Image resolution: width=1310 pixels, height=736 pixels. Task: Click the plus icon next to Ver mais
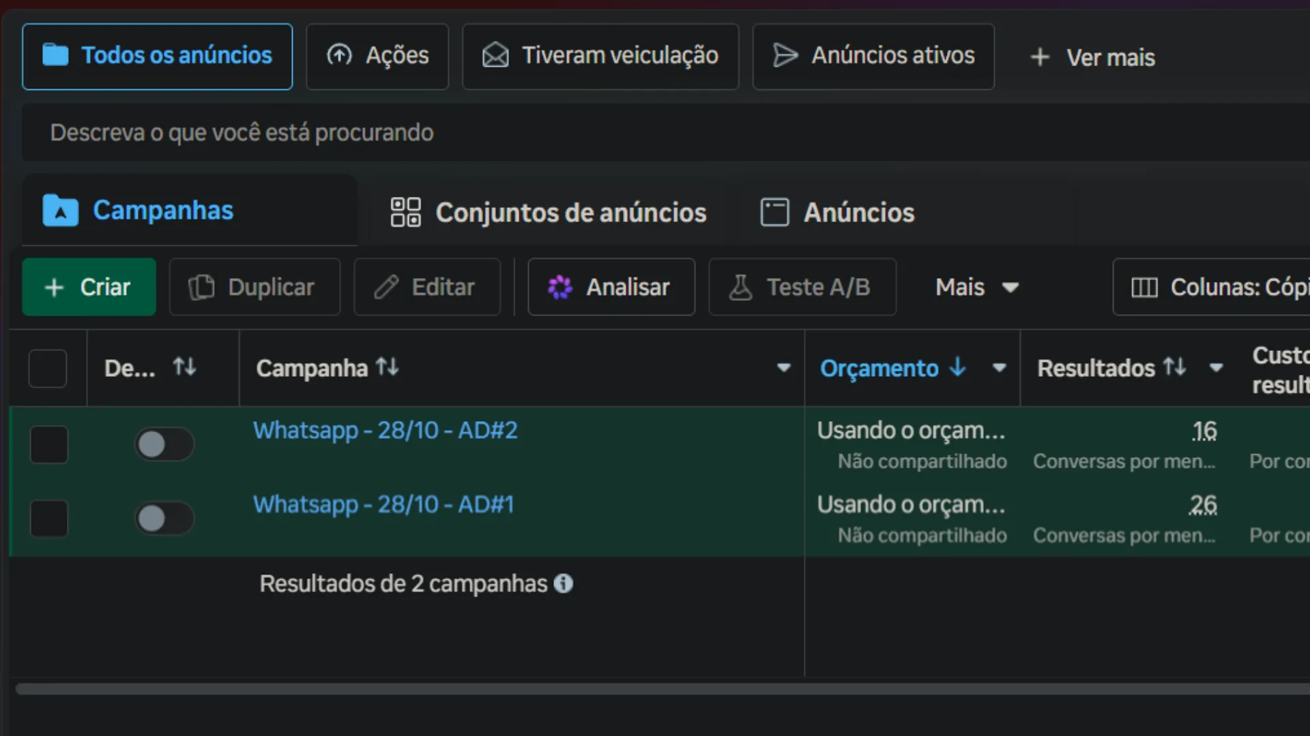click(x=1040, y=57)
